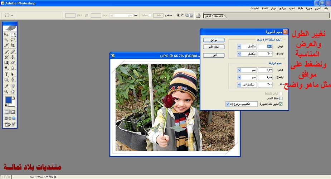Select the Dodge tool
Viewport: 331px width, 179px height.
6,68
